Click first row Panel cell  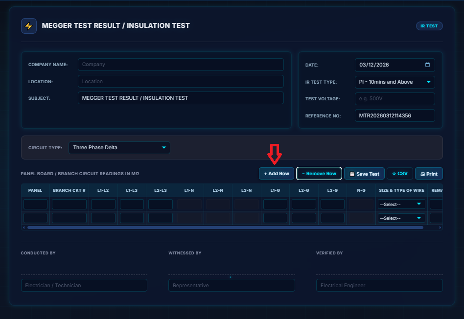coord(35,204)
